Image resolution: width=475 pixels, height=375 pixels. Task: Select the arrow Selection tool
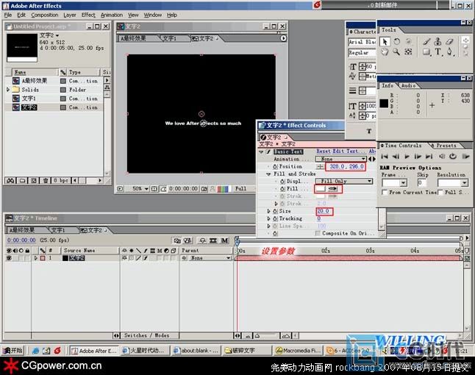click(x=385, y=41)
